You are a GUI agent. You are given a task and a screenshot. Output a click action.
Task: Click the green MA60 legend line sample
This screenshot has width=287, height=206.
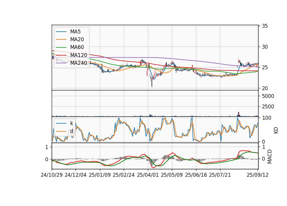[61, 47]
